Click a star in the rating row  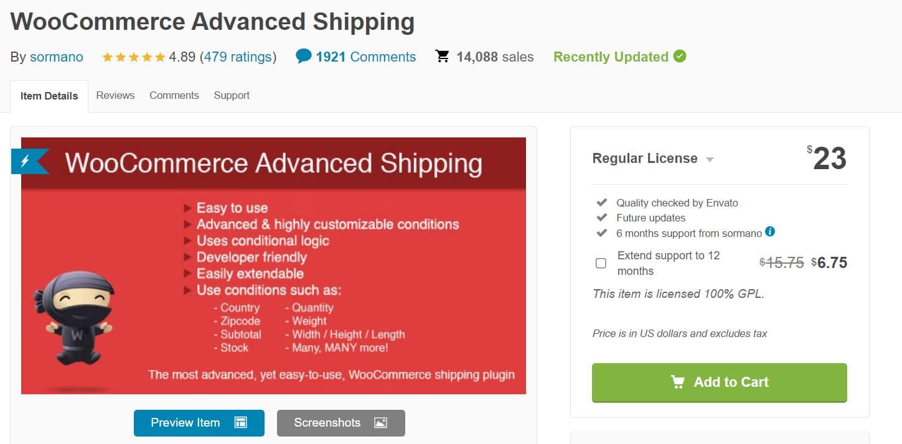(133, 56)
